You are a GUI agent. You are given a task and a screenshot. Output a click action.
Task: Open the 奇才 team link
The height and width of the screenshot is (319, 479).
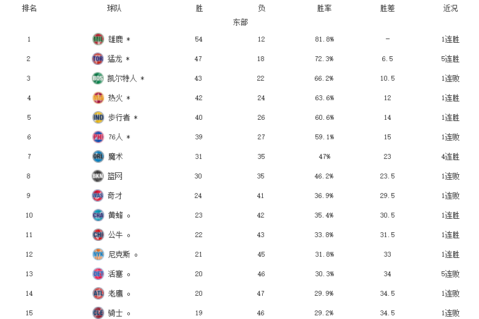pyautogui.click(x=115, y=196)
